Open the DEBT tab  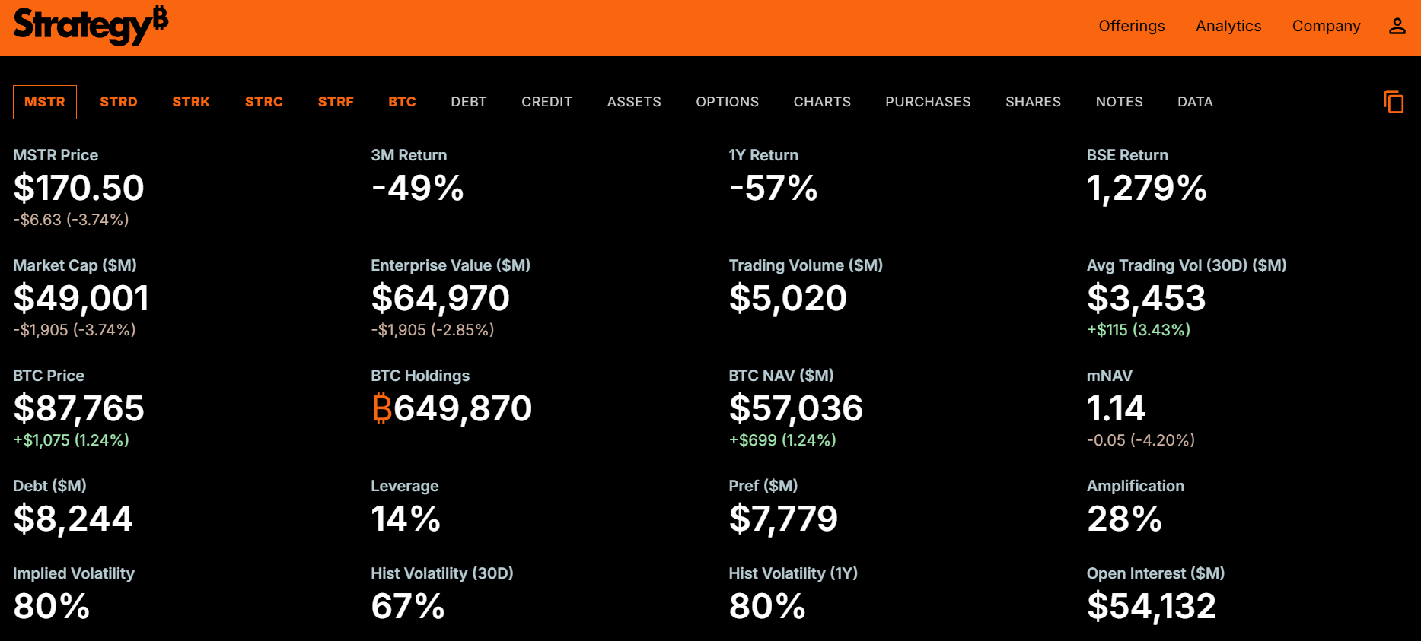coord(468,102)
